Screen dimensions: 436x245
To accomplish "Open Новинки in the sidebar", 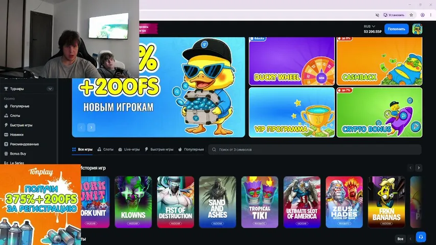I will tap(17, 134).
